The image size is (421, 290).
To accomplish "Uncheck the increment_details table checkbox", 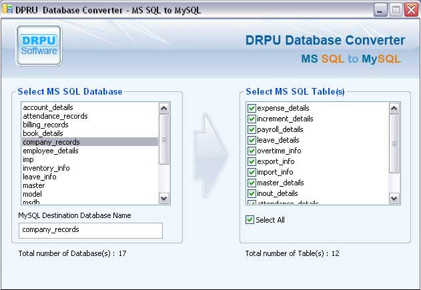I will (x=252, y=119).
